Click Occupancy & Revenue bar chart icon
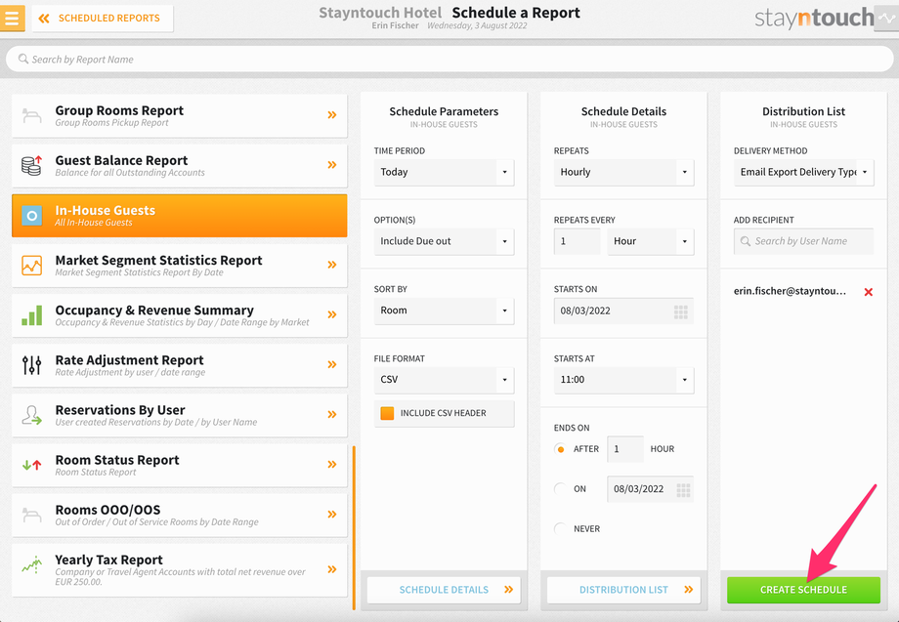 pyautogui.click(x=31, y=315)
